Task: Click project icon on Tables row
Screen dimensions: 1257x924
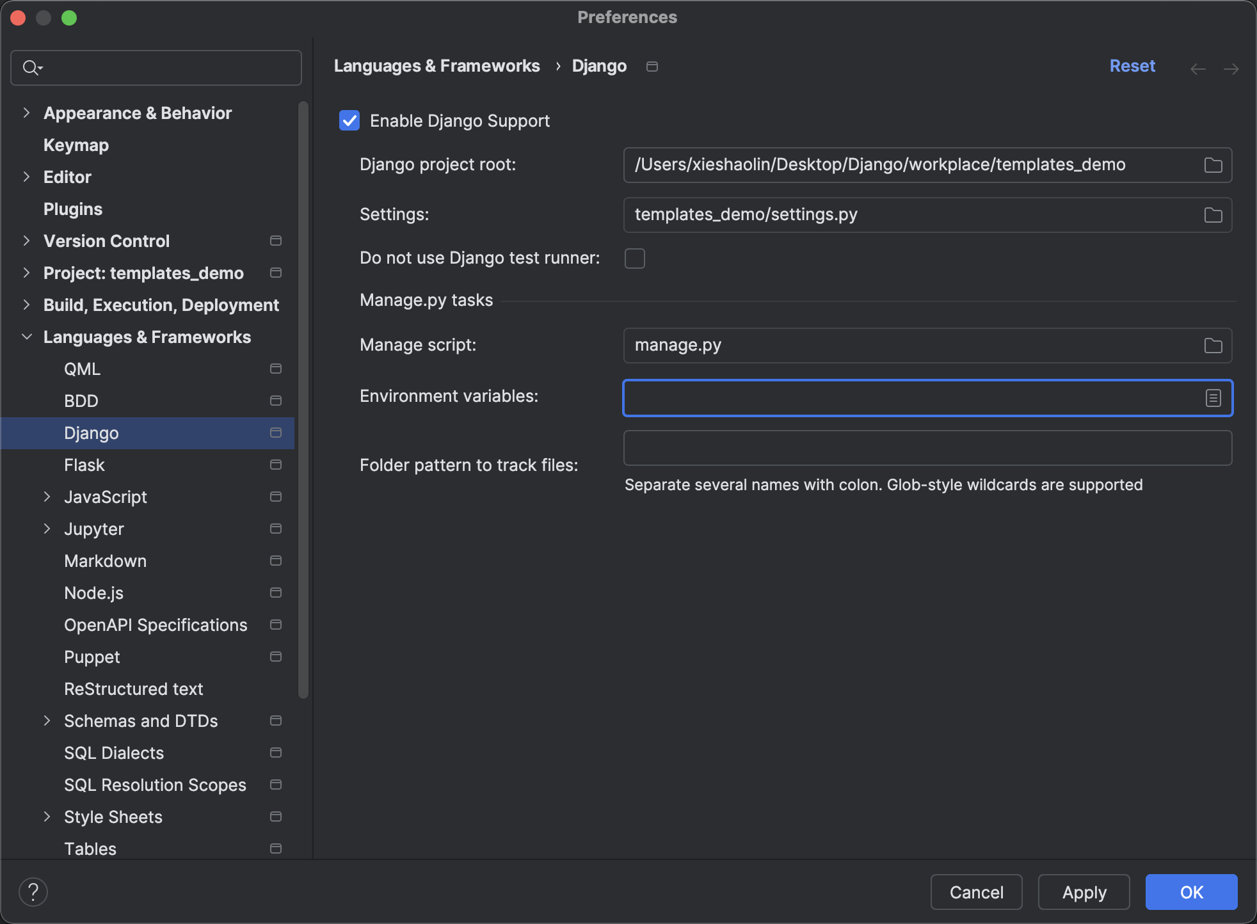Action: [x=276, y=848]
